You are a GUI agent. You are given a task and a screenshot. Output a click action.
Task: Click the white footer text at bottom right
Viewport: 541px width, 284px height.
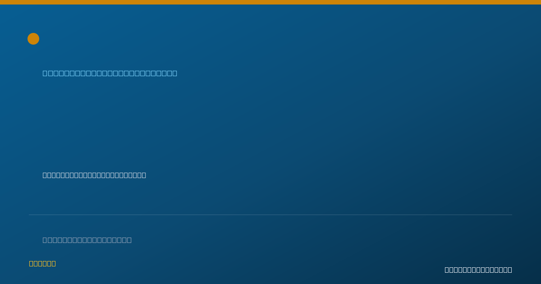coord(478,270)
